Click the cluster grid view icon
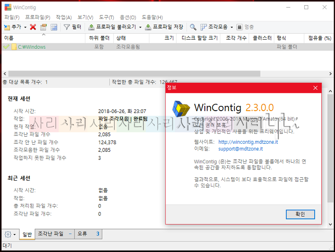This screenshot has width=335, height=252. point(54,27)
